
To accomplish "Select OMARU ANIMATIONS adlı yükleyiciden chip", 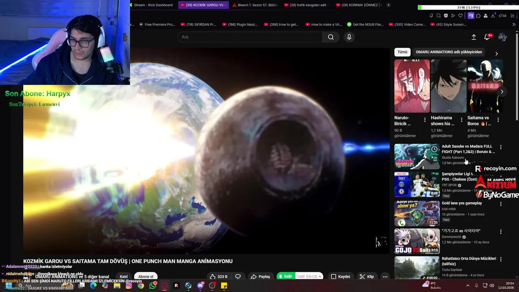I will tap(449, 52).
